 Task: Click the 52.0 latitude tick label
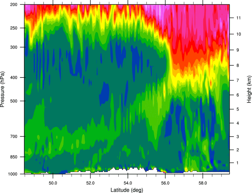pos(90,183)
